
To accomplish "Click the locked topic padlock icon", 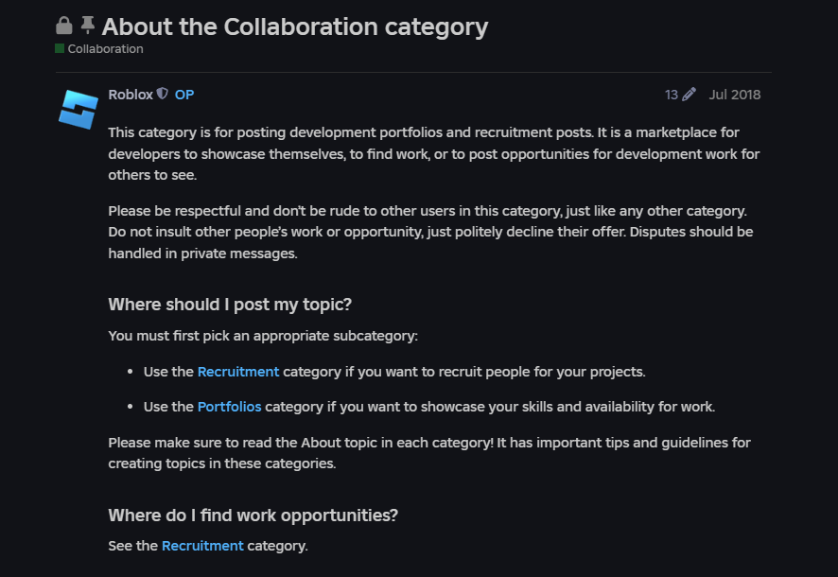I will [64, 26].
